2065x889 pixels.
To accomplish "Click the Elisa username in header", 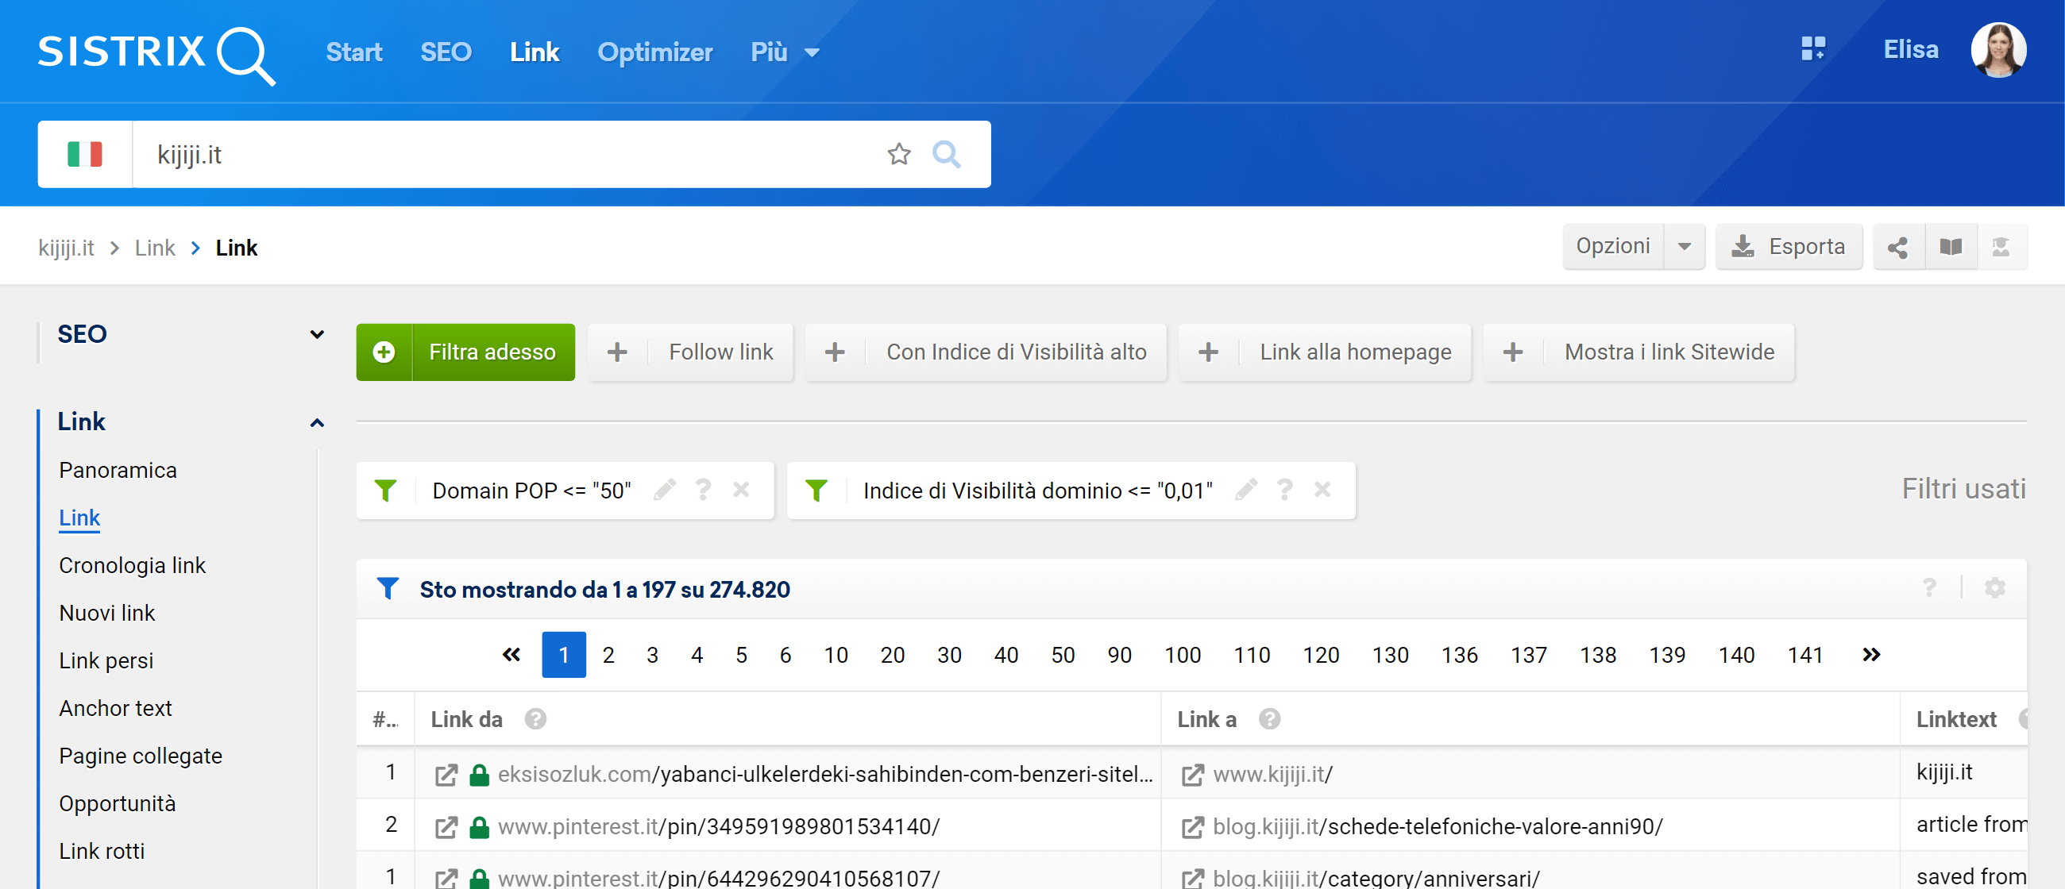I will (x=1910, y=50).
